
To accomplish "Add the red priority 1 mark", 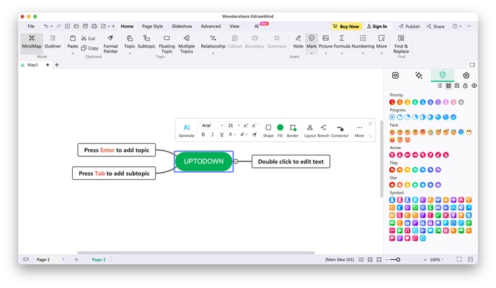I will click(392, 102).
